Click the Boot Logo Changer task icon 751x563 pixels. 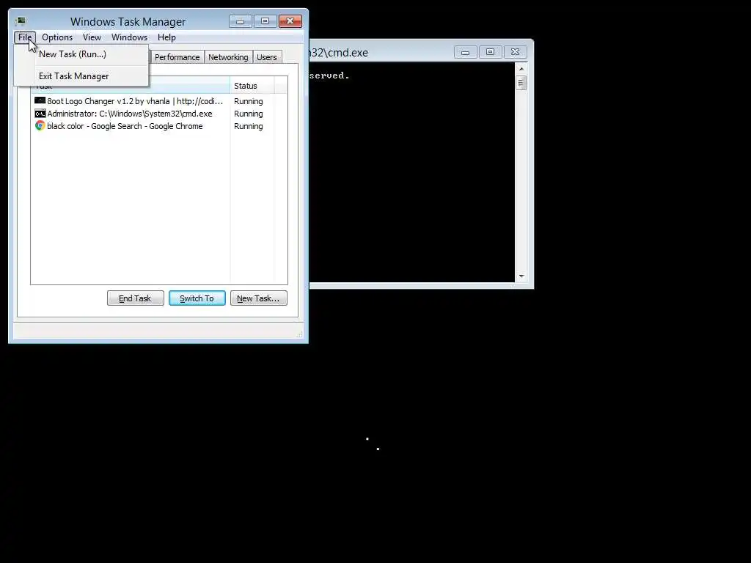pyautogui.click(x=40, y=100)
